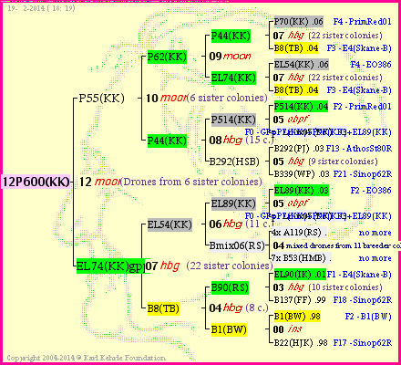Viewport: 401px width, 365px height.
Task: Select green B90(RS) node
Action: [230, 287]
